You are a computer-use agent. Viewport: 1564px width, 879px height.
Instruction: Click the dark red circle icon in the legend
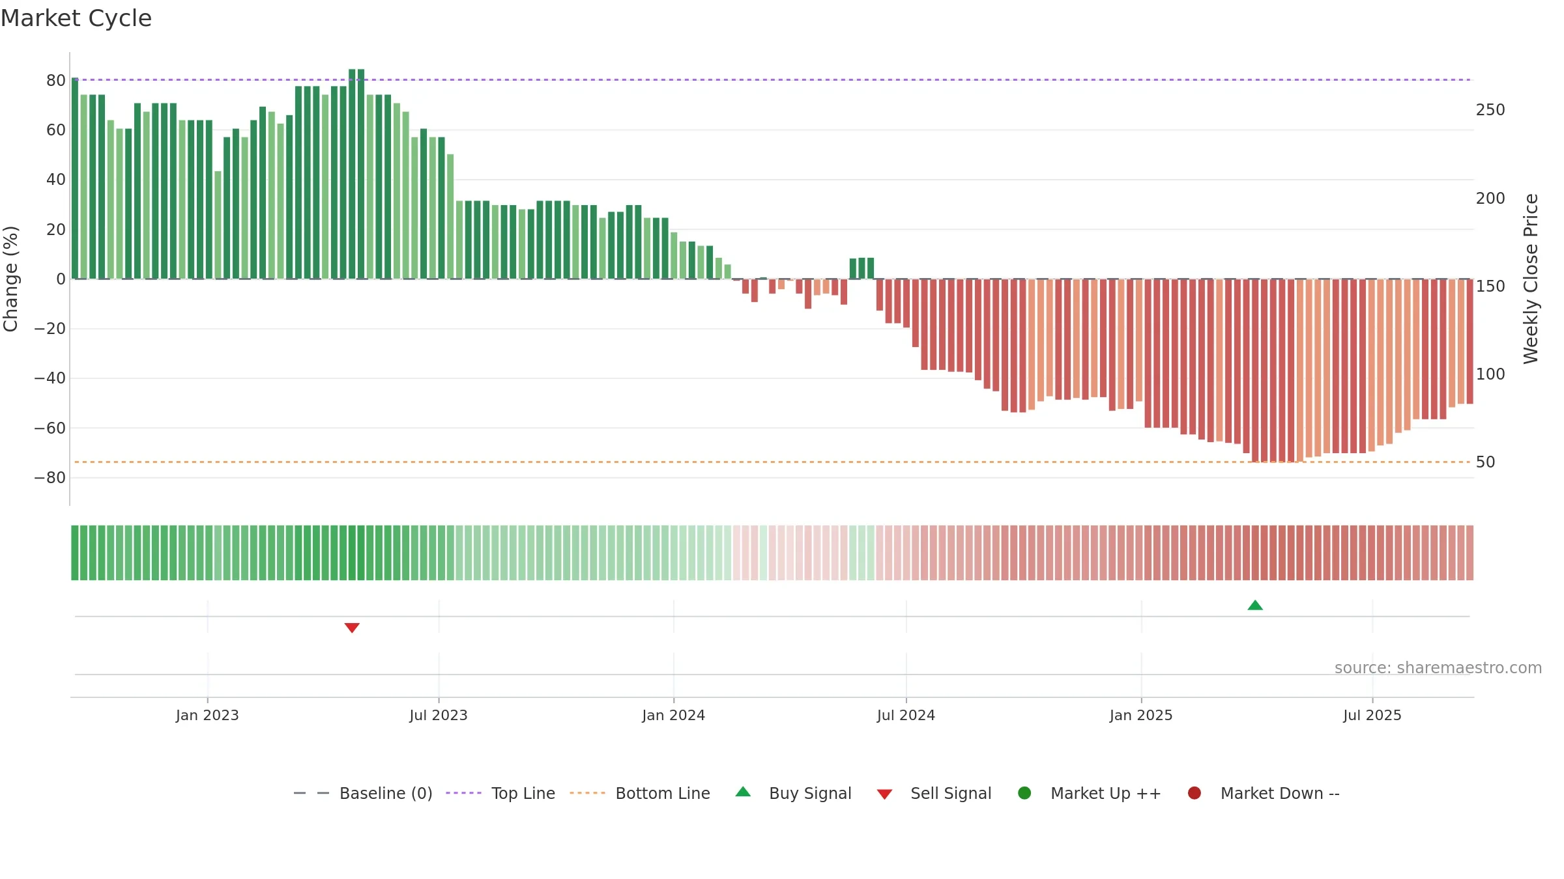[x=1195, y=792]
